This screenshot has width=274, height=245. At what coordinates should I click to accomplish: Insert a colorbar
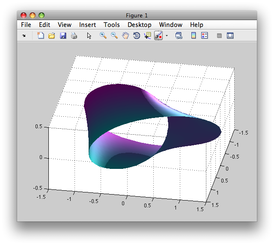coord(194,35)
